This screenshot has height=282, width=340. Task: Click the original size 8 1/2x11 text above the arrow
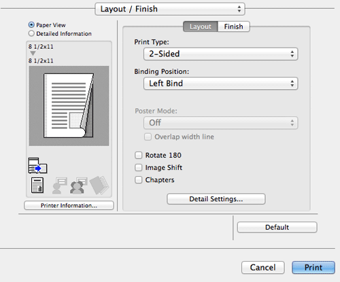[41, 47]
